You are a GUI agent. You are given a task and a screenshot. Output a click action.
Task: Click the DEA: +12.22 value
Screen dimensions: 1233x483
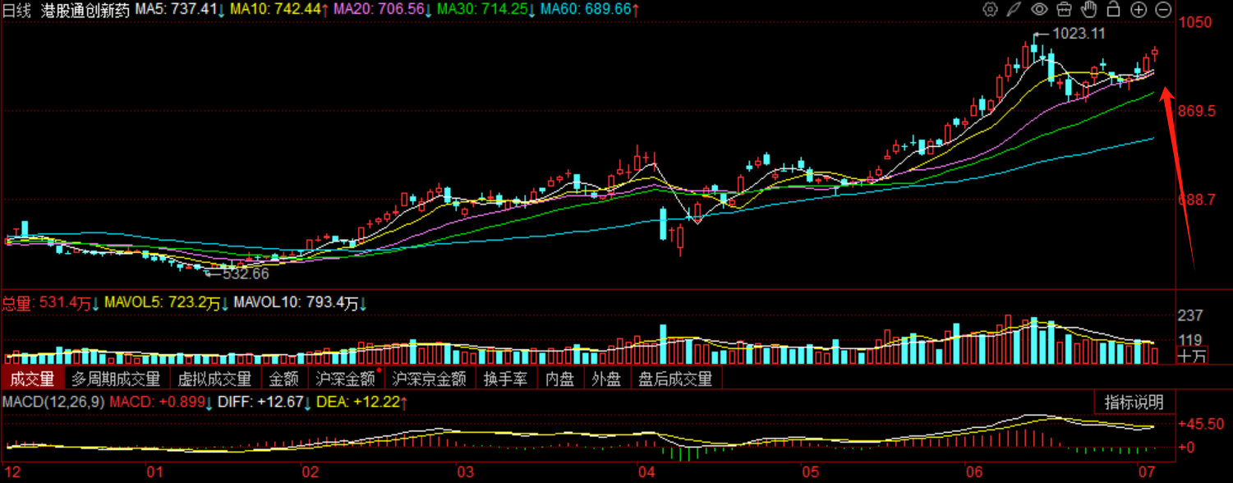[x=363, y=402]
